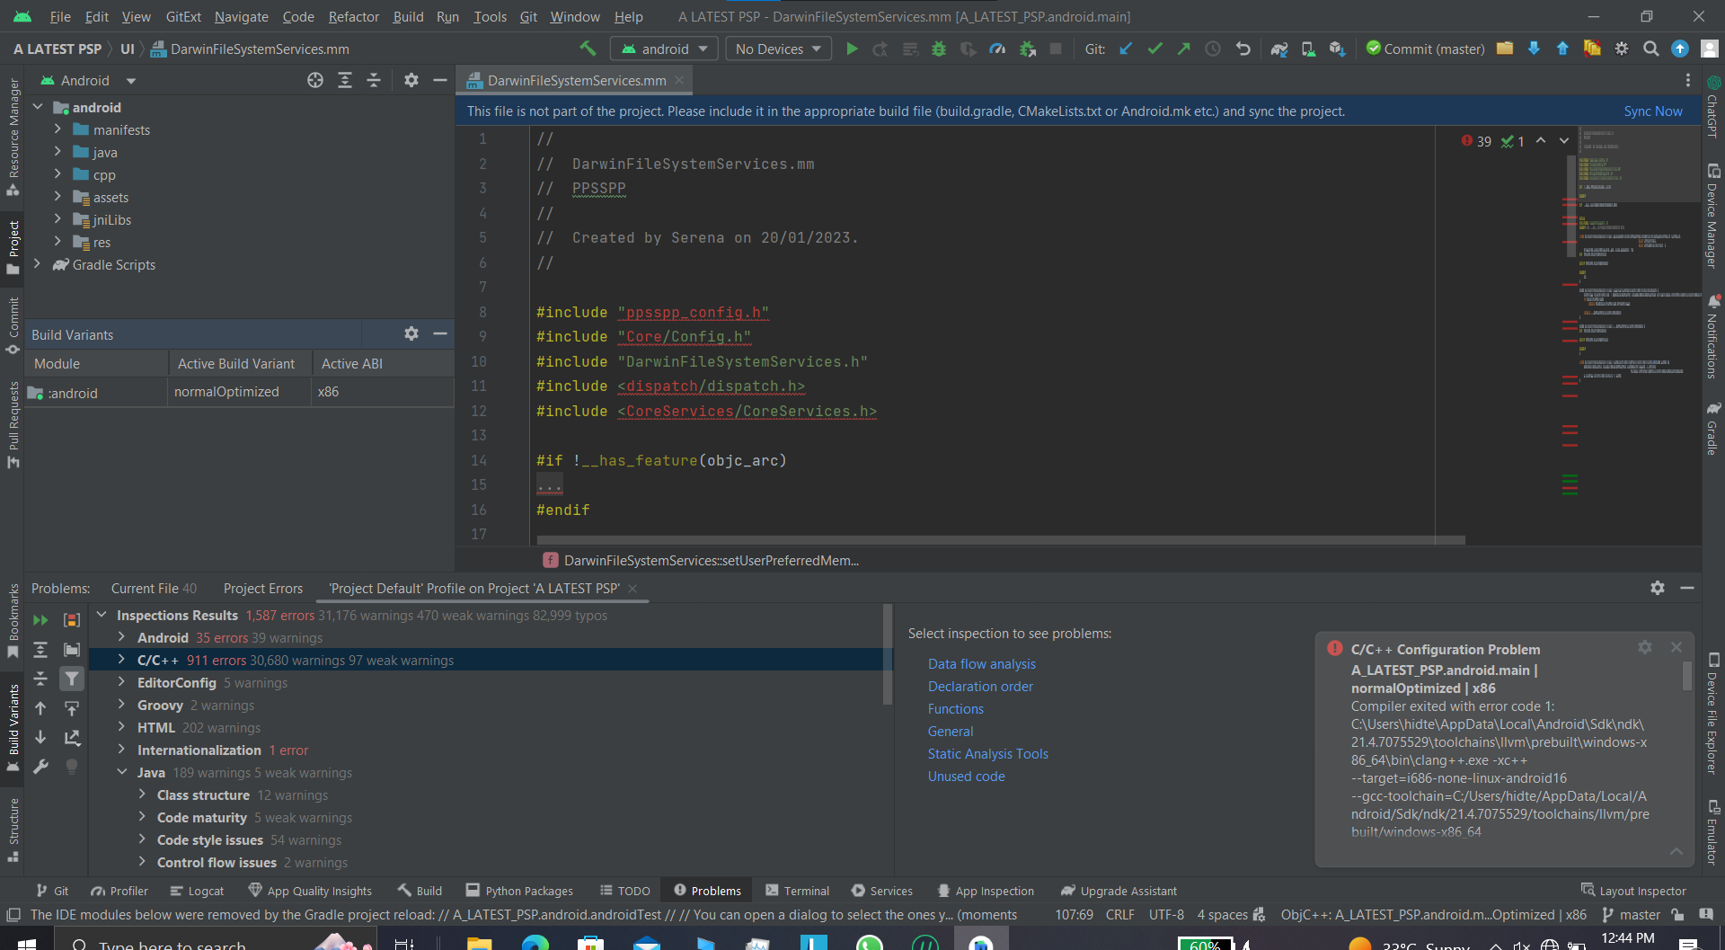Expand the manifests folder in the Project tree

tap(56, 129)
